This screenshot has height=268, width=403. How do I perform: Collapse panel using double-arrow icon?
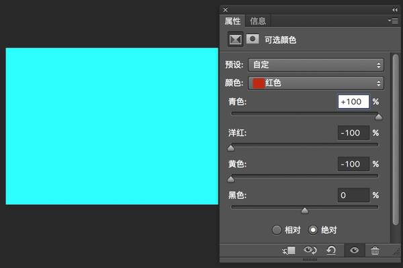point(394,10)
